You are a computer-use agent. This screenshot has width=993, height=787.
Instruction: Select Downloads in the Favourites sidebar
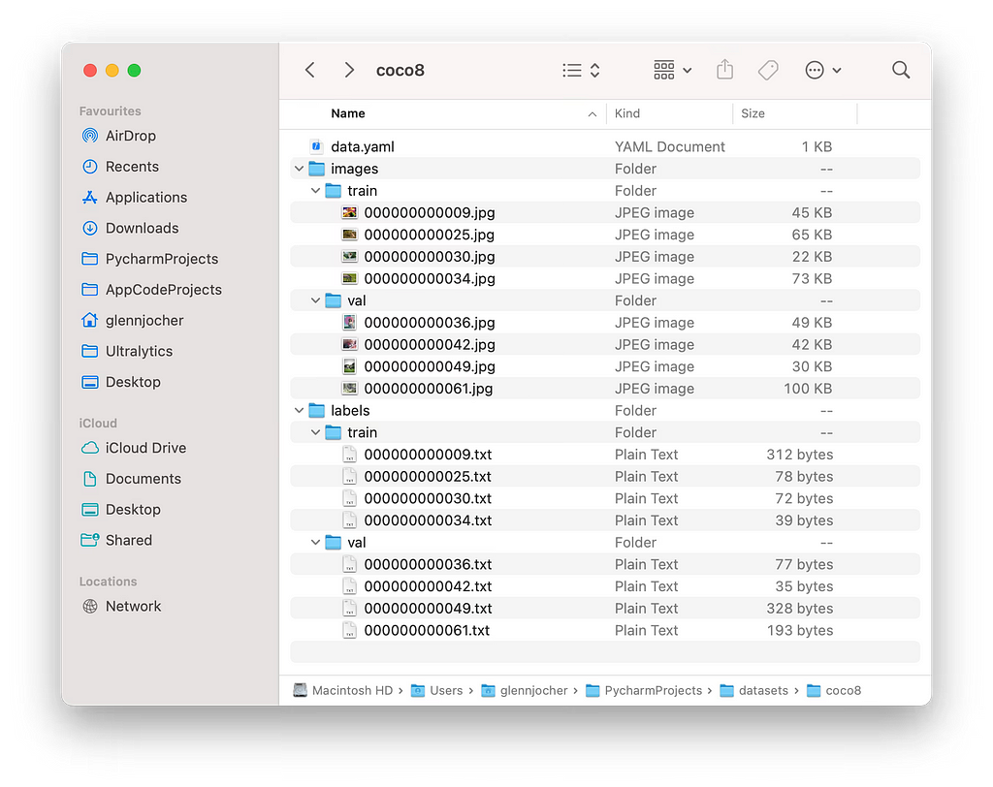142,228
